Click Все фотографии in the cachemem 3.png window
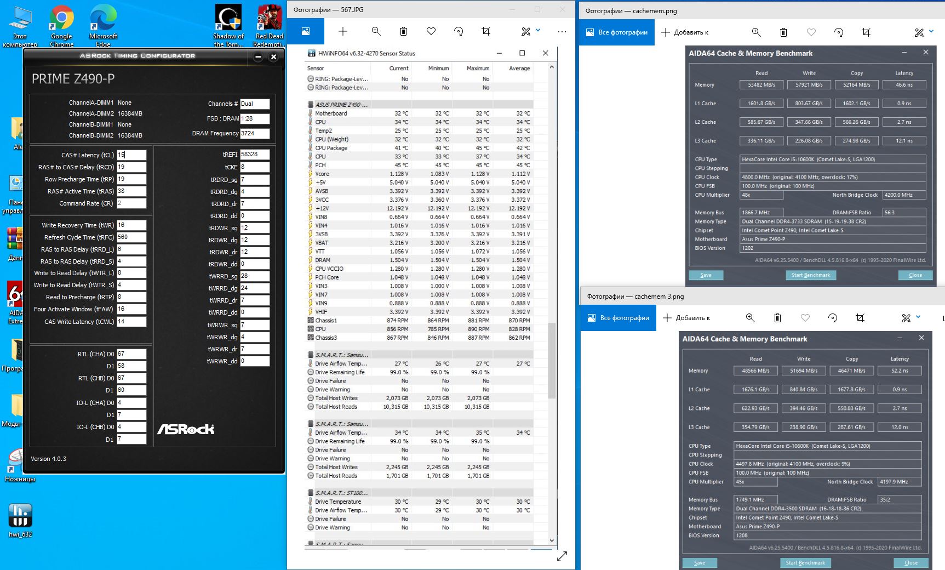This screenshot has width=945, height=570. coord(618,318)
